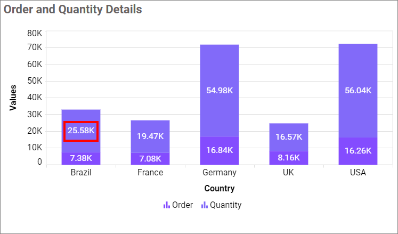The width and height of the screenshot is (398, 234).
Task: Select USA's Order segment labeled 16.26K
Action: (x=358, y=151)
